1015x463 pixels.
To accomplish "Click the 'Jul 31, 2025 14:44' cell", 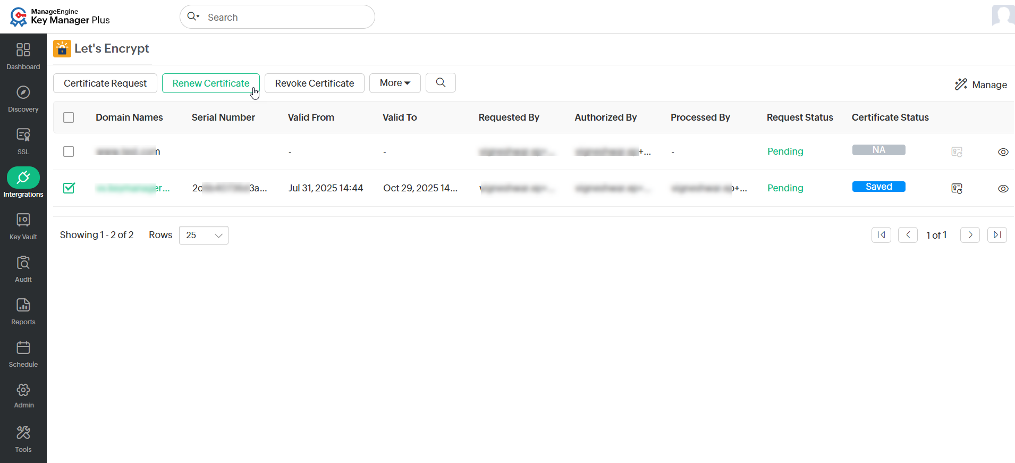I will point(326,188).
